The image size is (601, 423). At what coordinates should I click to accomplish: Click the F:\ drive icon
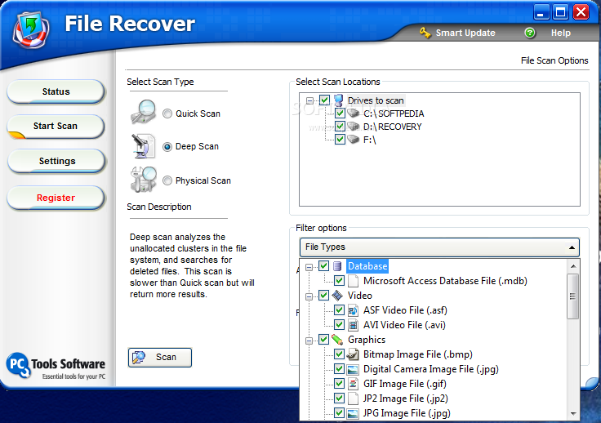click(353, 140)
